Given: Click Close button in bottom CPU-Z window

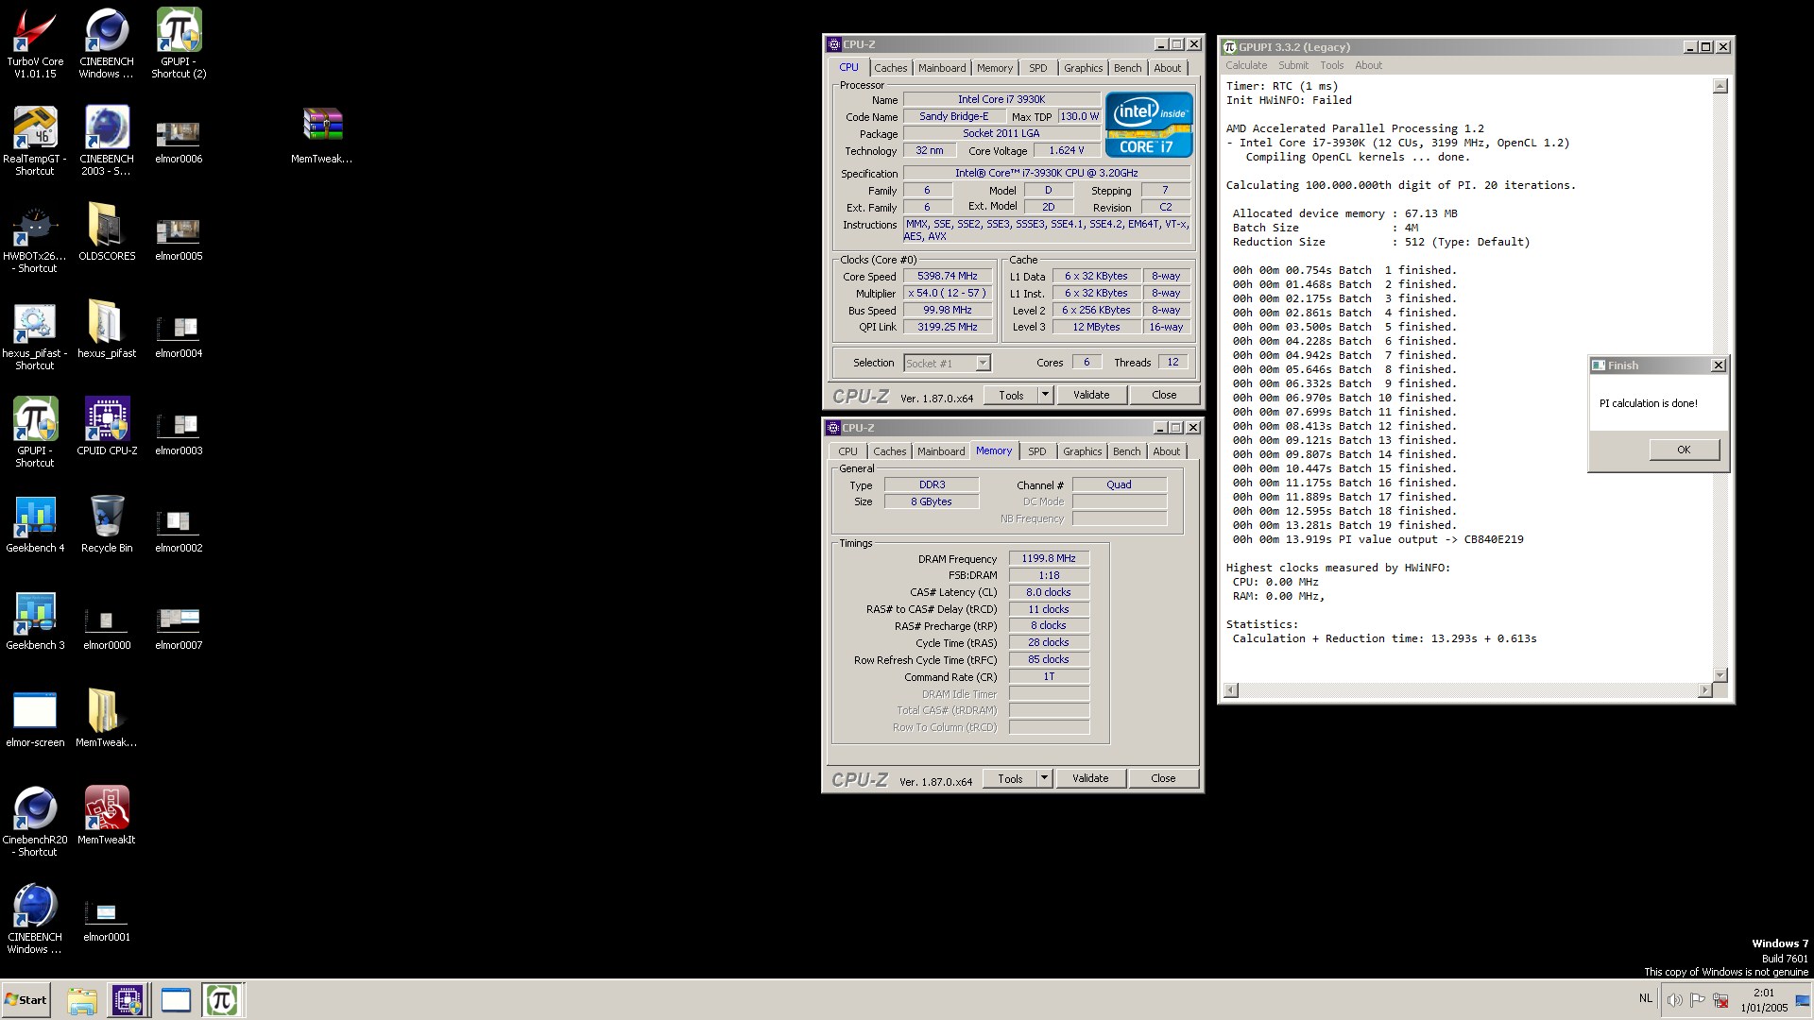Looking at the screenshot, I should click(x=1163, y=778).
